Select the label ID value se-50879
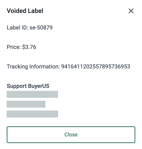142x149 pixels. 41,28
